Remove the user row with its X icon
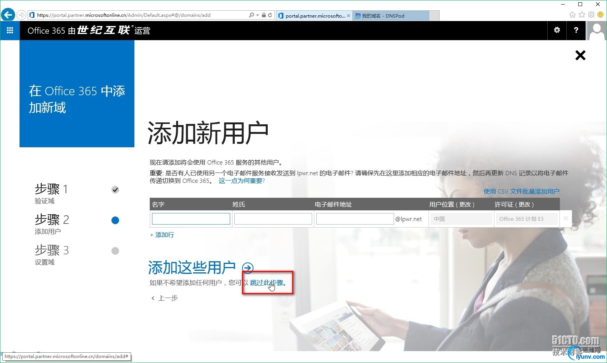Screen dimensions: 607x363 click(566, 218)
